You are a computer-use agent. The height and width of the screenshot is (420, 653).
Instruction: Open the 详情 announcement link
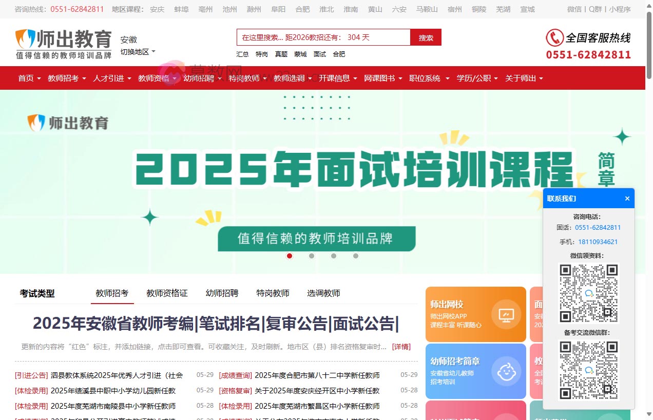click(x=401, y=347)
